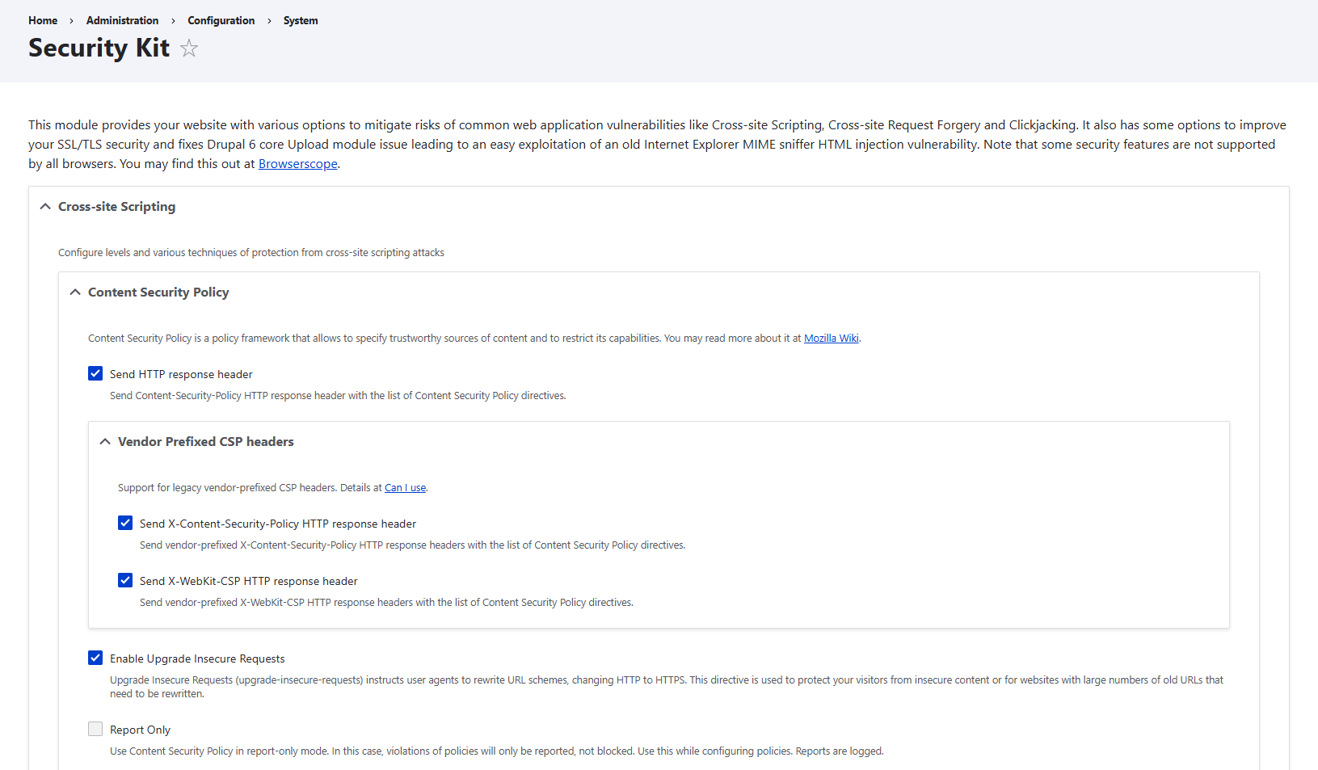Collapse the Content Security Policy section
Viewport: 1318px width, 770px height.
coord(74,292)
